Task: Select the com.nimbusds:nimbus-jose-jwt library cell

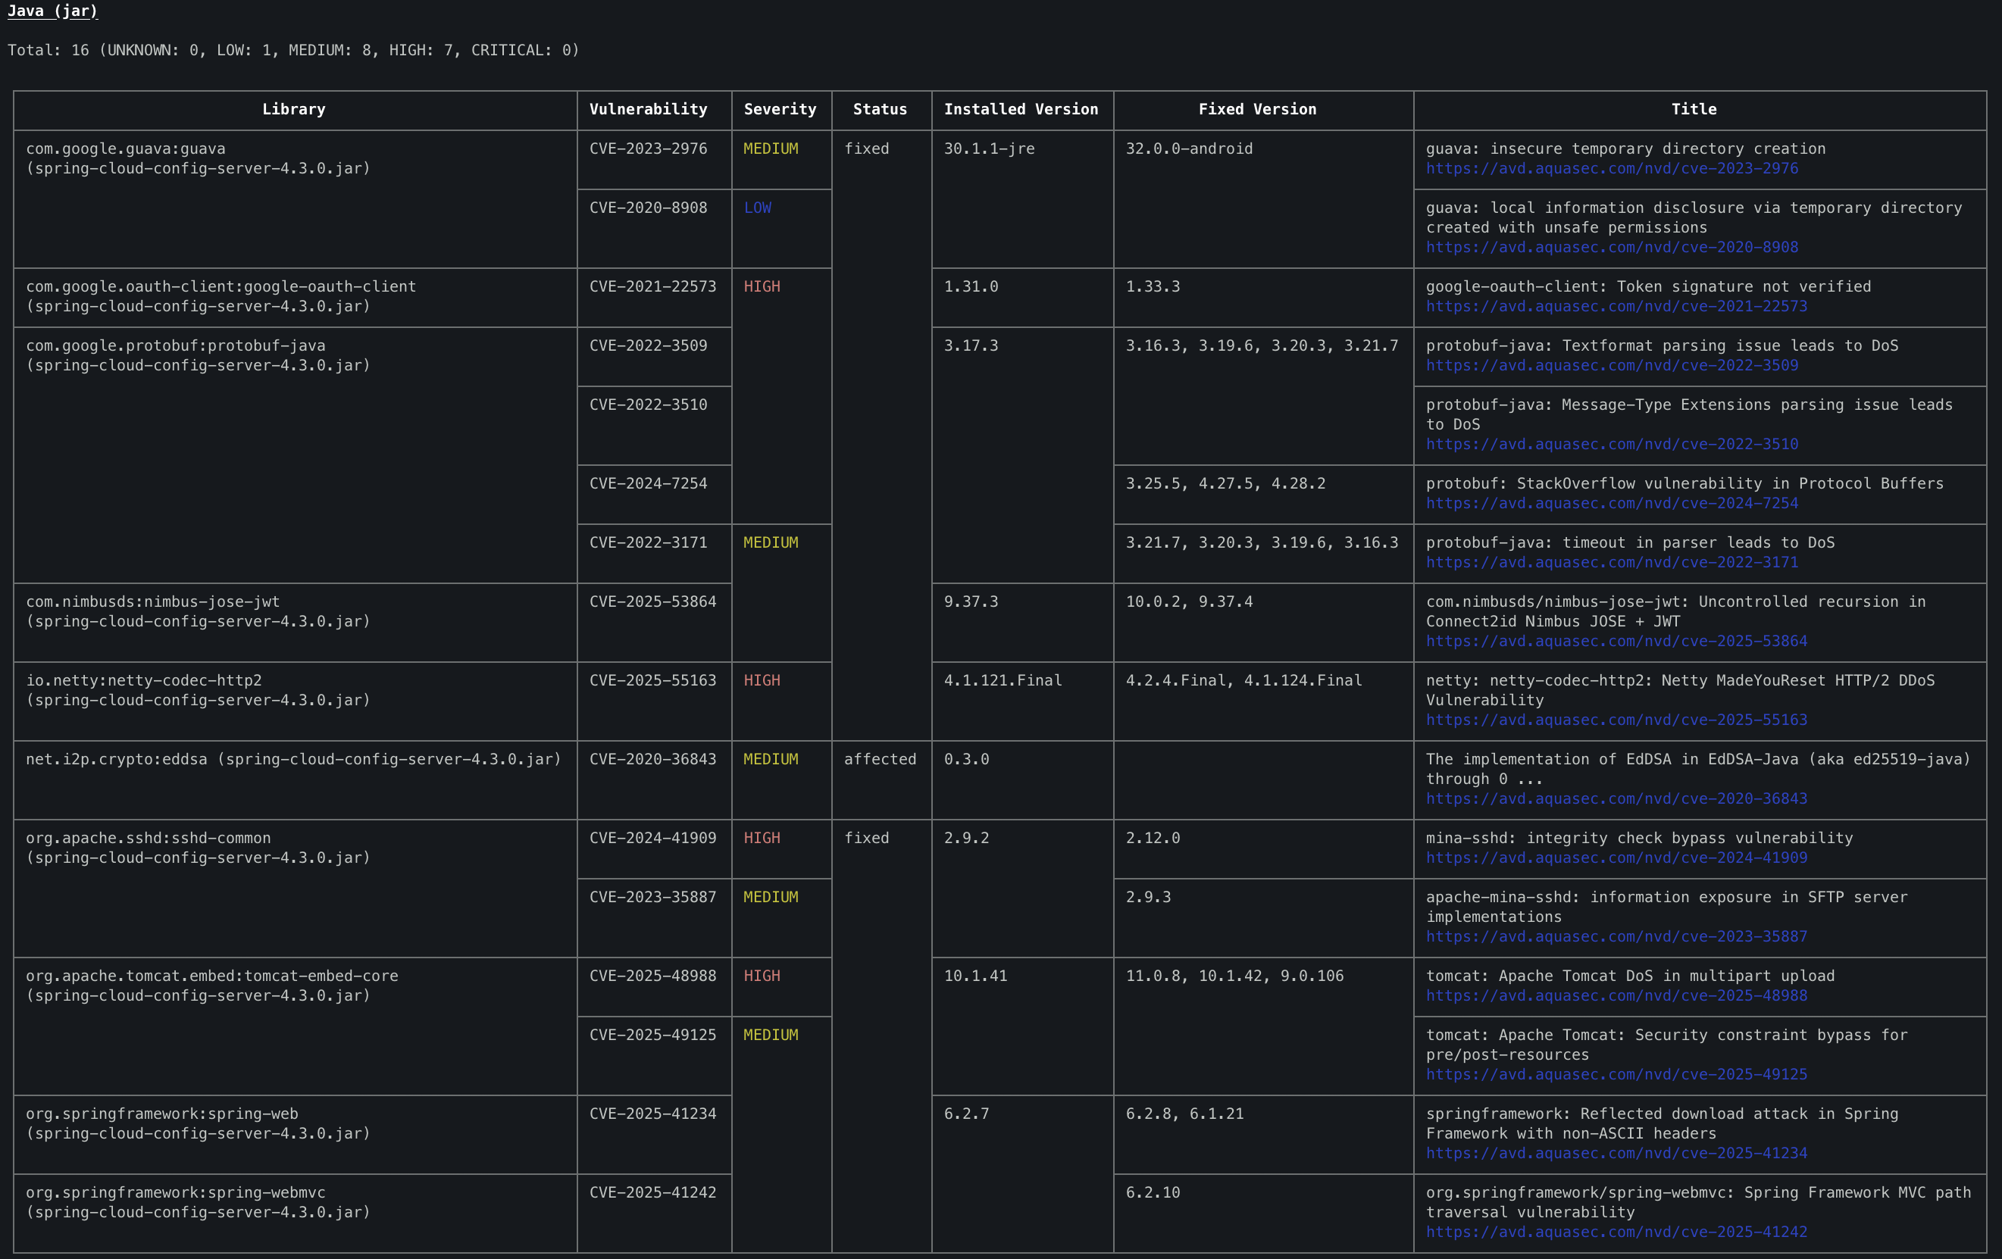Action: pyautogui.click(x=295, y=623)
